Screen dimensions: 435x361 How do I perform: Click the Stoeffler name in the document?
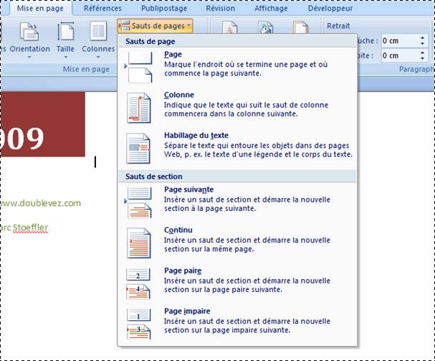tap(31, 228)
